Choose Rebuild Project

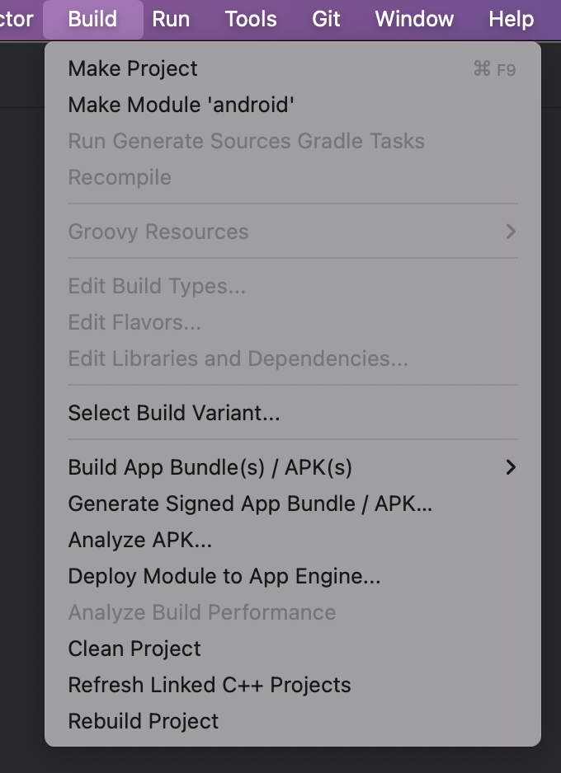click(292, 721)
